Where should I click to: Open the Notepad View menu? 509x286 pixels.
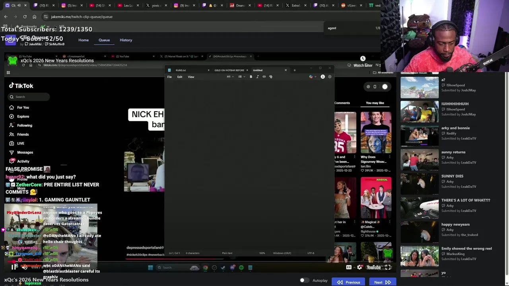[191, 77]
